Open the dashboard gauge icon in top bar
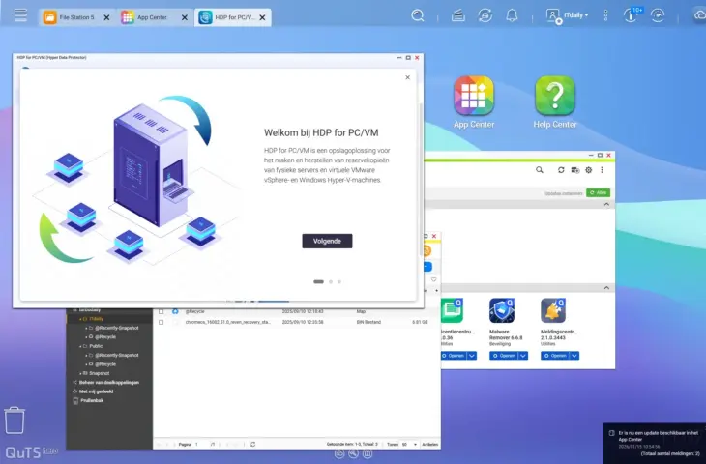This screenshot has height=464, width=706. pyautogui.click(x=658, y=15)
